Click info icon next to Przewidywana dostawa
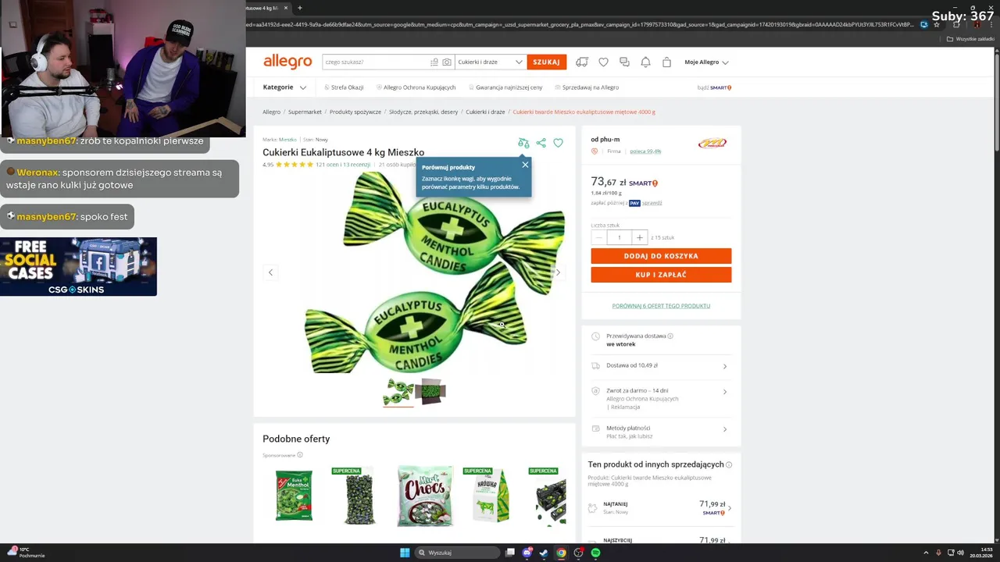 tap(670, 336)
